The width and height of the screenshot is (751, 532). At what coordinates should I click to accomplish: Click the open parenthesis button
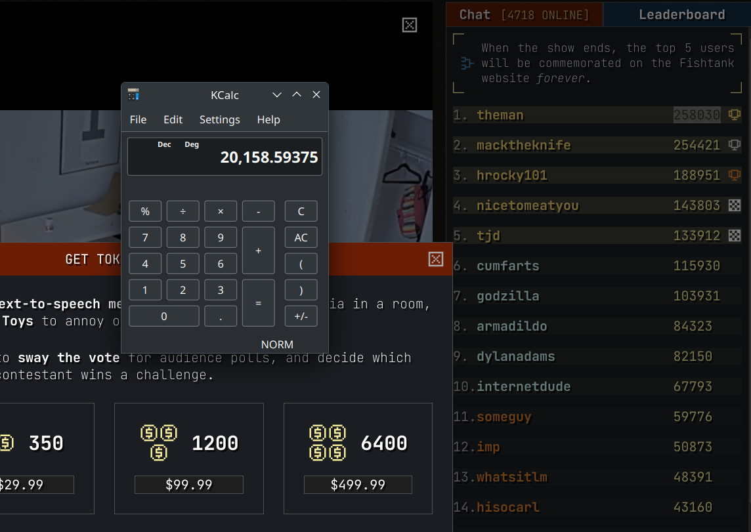pos(301,264)
